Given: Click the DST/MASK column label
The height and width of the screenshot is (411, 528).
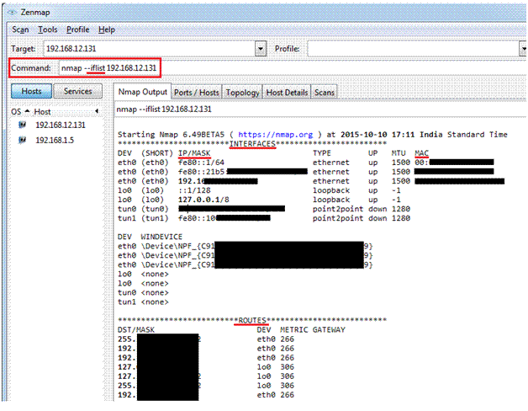Looking at the screenshot, I should point(136,329).
